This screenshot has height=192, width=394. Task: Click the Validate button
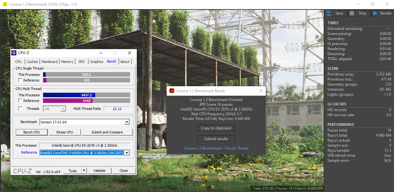point(99,171)
